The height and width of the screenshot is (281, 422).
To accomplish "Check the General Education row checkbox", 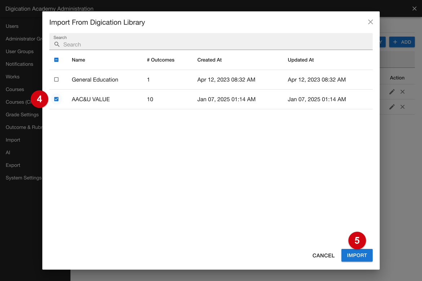I will pyautogui.click(x=56, y=79).
